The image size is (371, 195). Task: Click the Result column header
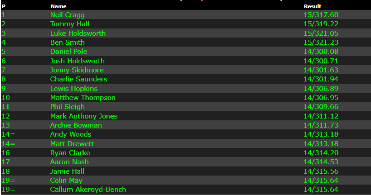coord(312,6)
